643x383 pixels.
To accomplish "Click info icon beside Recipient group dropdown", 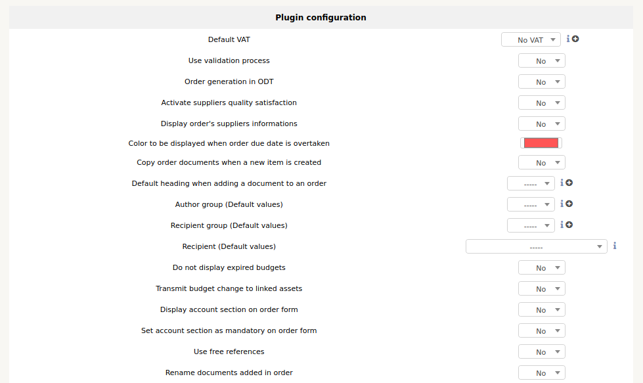I will coord(562,225).
